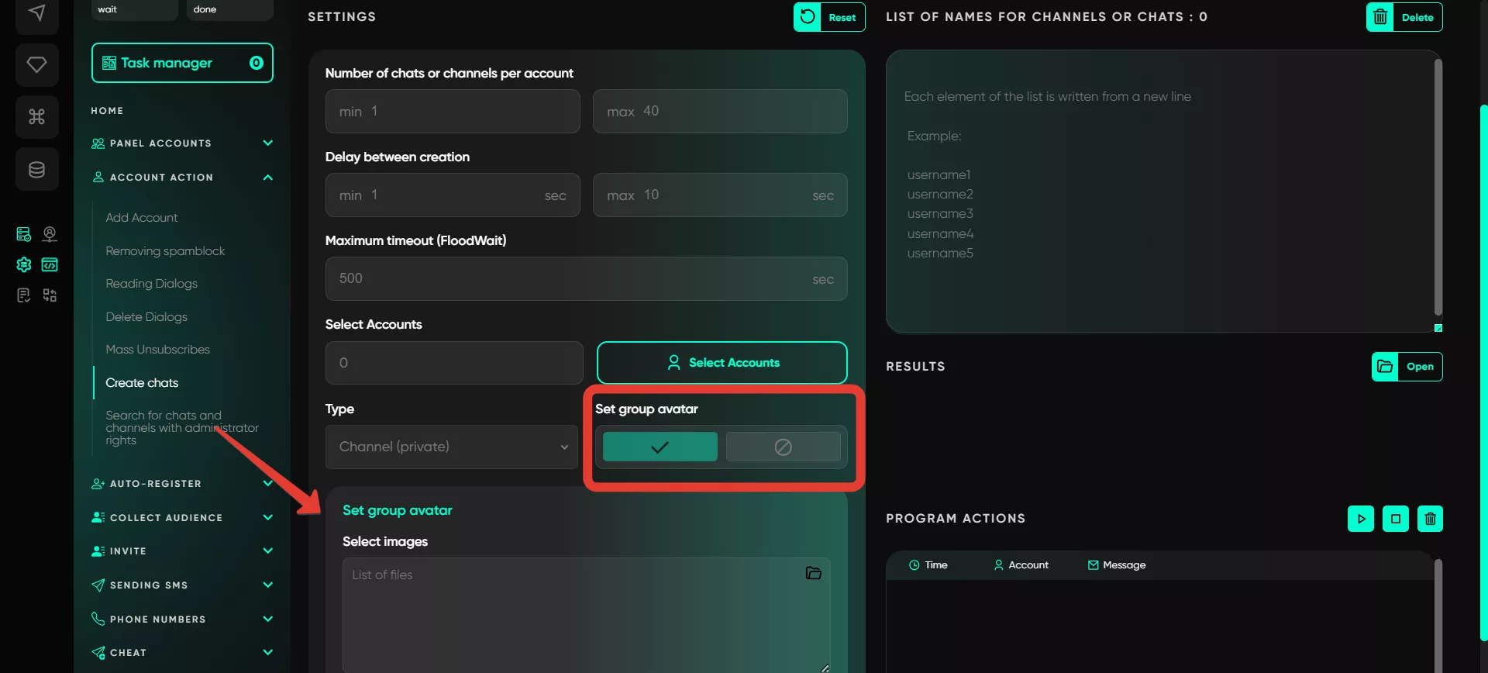Click the min chats per account field
Screen dimensions: 1488x673
click(453, 111)
